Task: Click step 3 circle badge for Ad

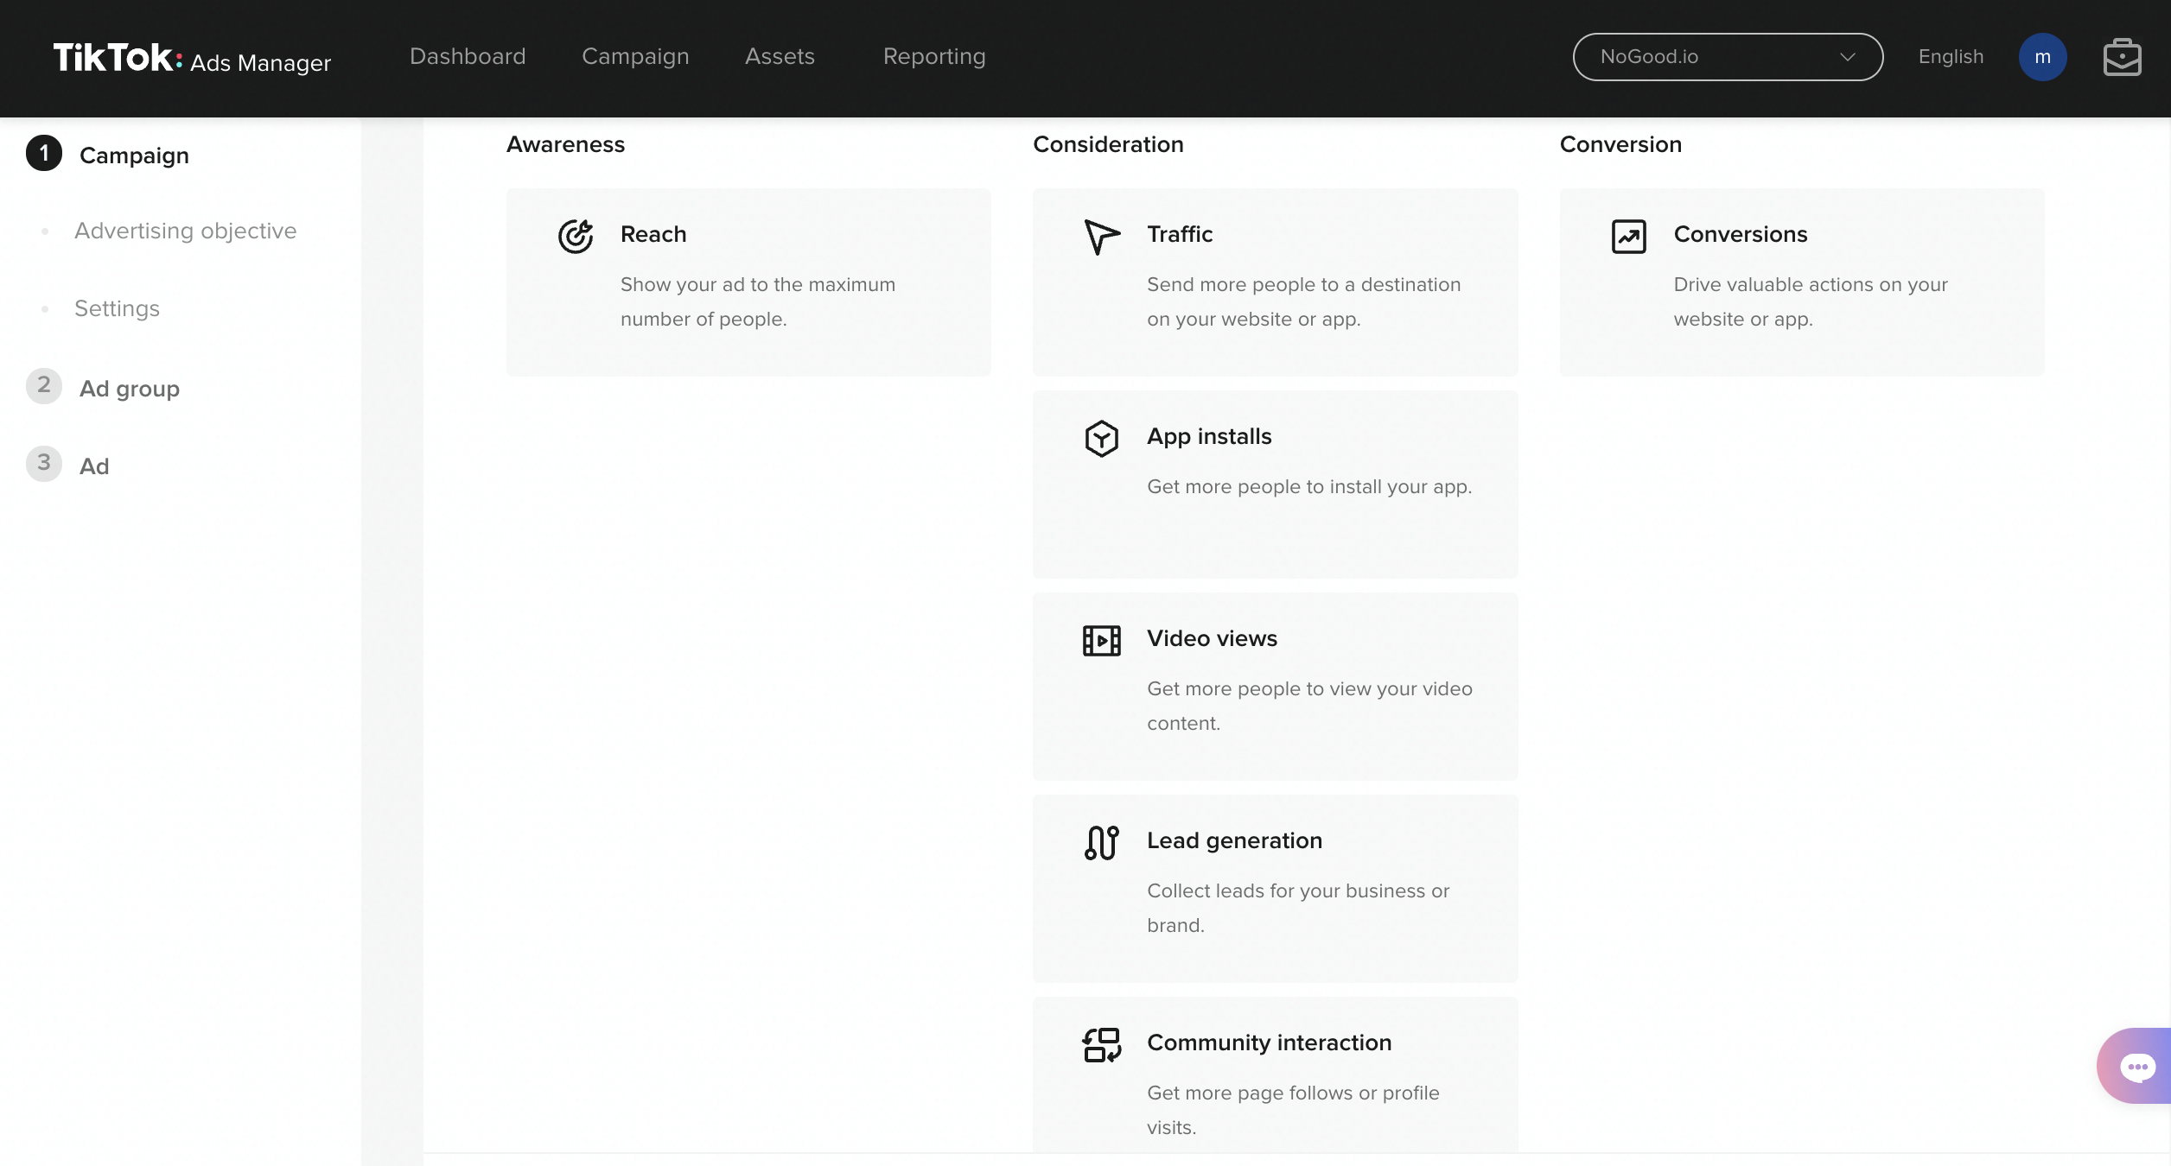Action: pyautogui.click(x=44, y=464)
